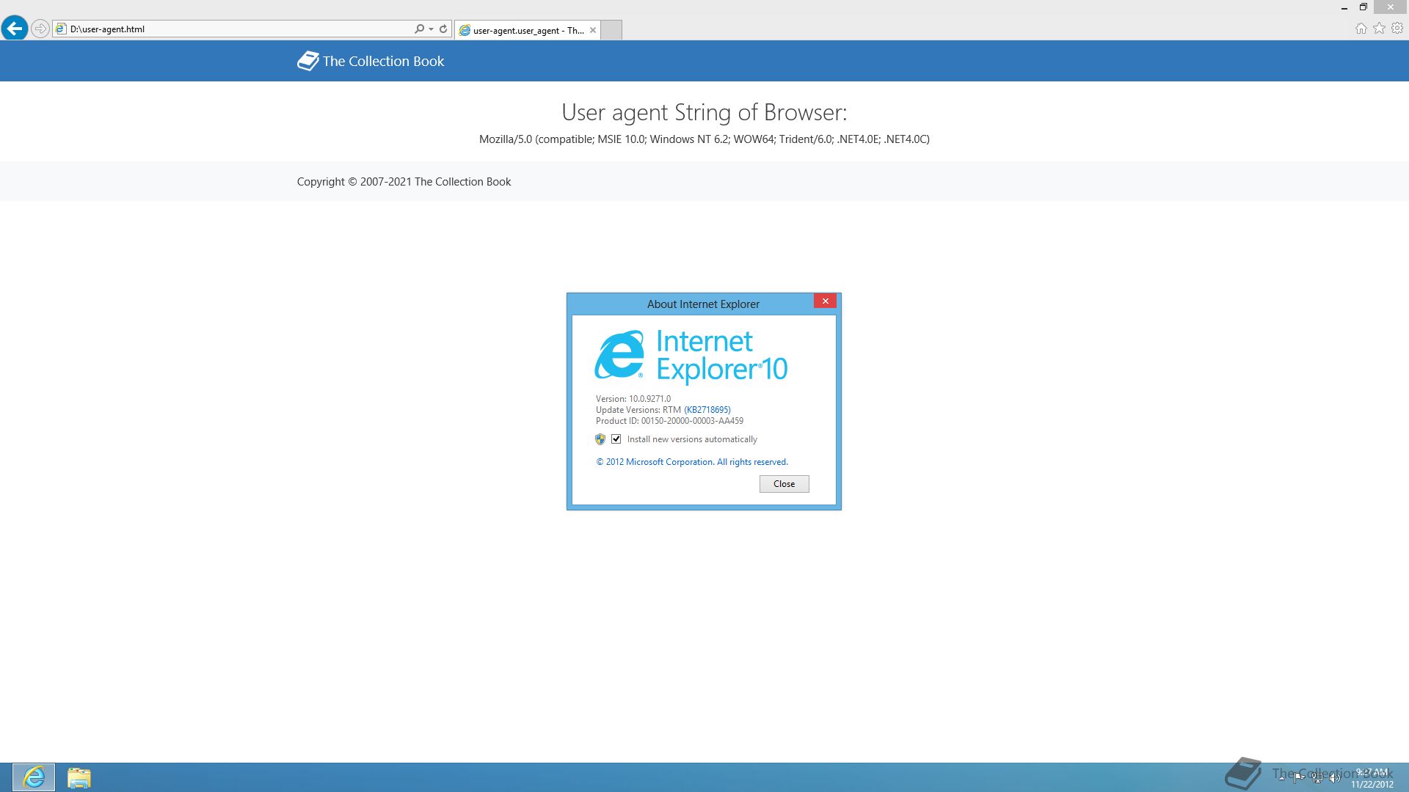Click the Copyright 2007-2021 footer text
Screen dimensions: 1409x792
[x=404, y=182]
